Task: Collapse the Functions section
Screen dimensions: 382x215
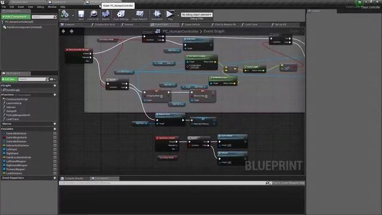Action: (x=2, y=94)
